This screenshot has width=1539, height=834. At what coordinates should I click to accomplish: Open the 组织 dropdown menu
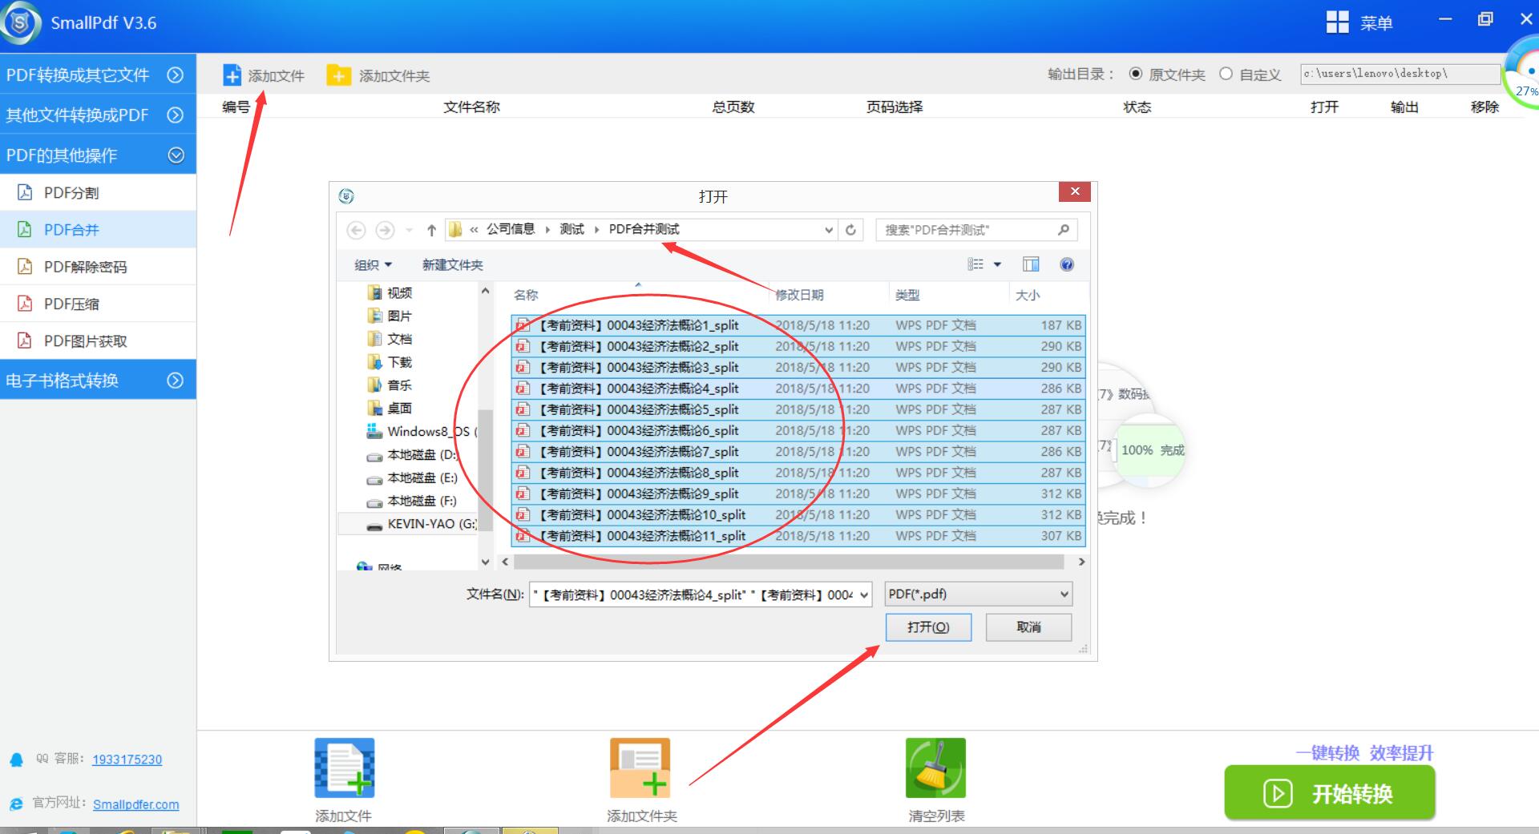(x=373, y=265)
